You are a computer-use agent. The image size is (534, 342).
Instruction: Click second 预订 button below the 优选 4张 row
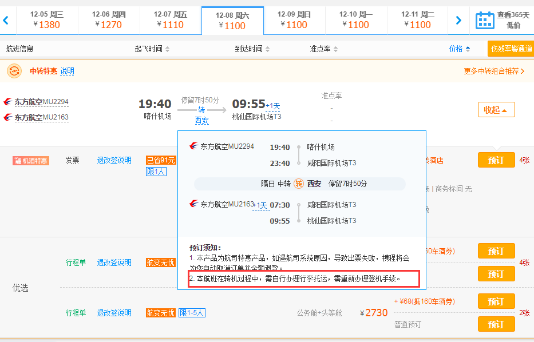point(496,273)
